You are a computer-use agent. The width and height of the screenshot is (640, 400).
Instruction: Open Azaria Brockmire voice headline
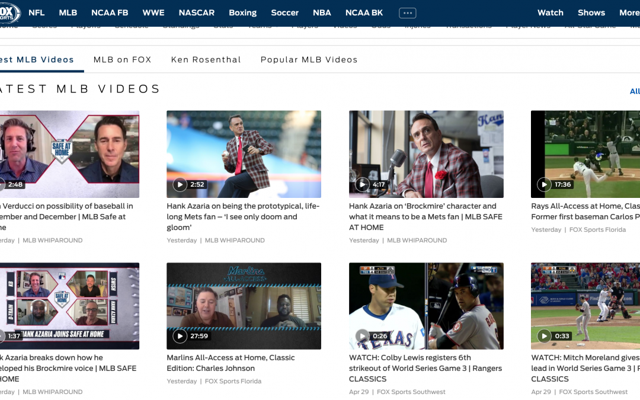point(68,368)
